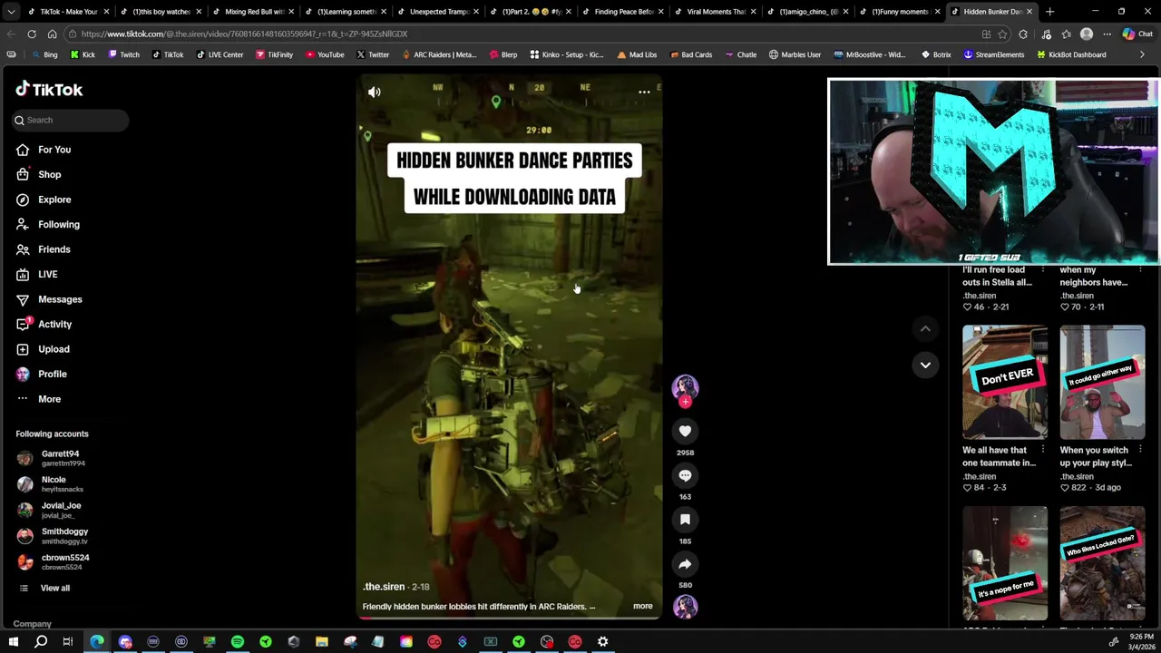Open the browser settings ellipsis menu
The image size is (1161, 653).
coord(1107,34)
